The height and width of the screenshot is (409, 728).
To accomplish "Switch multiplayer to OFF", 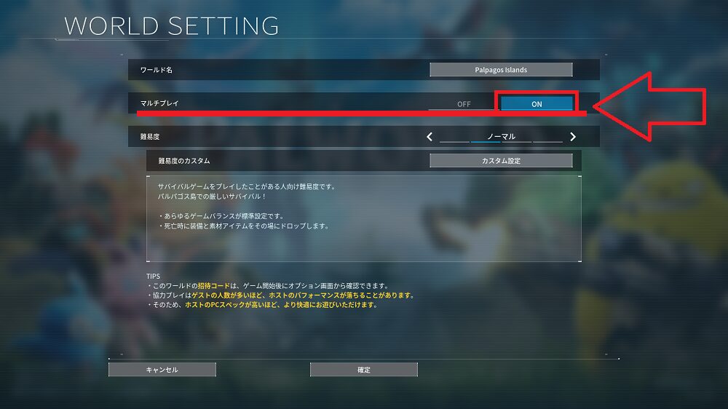I will (x=463, y=104).
